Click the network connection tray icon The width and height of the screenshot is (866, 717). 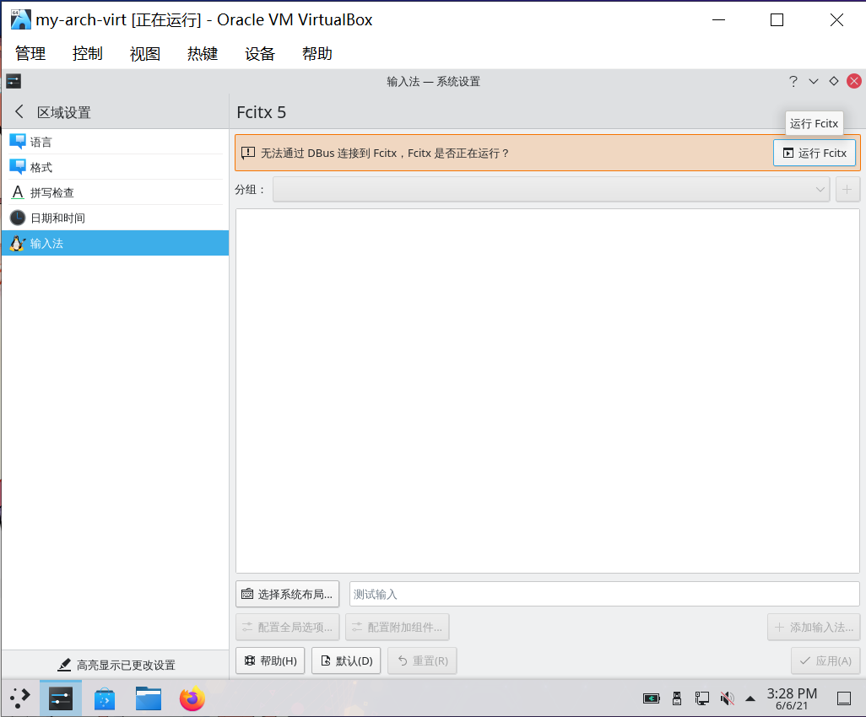(701, 698)
